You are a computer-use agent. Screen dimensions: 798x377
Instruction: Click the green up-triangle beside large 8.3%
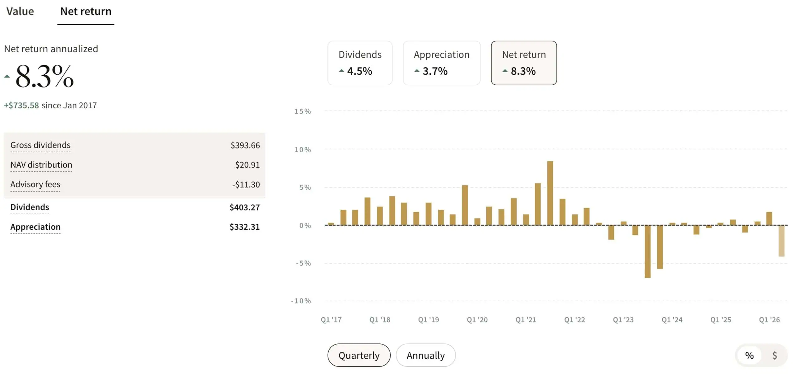pos(7,76)
